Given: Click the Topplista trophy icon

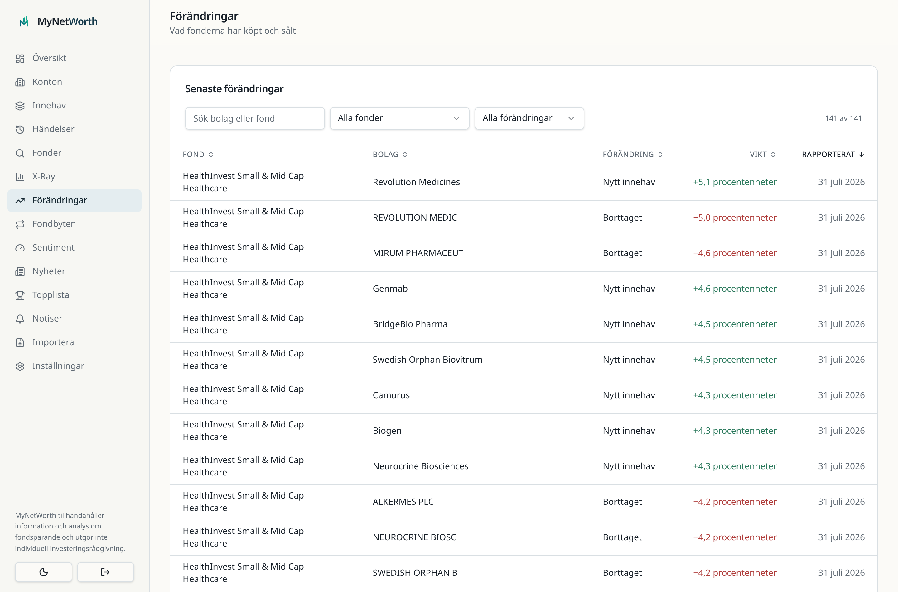Looking at the screenshot, I should click(x=20, y=295).
